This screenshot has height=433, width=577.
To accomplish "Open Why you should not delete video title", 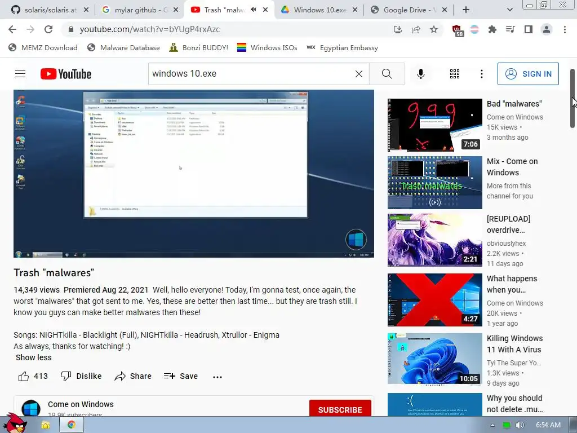I will click(514, 404).
